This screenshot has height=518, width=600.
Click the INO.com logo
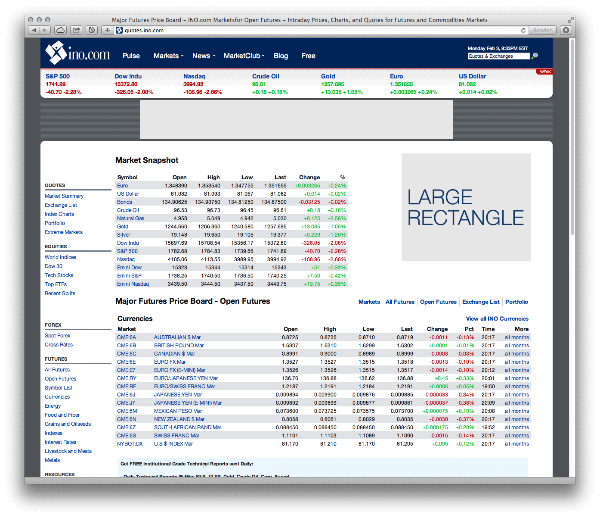78,53
